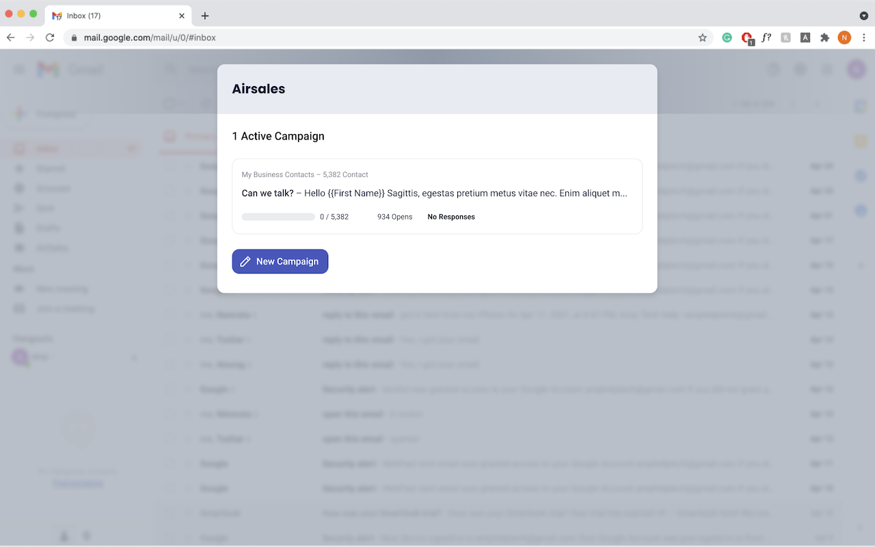Close the Inbox (17) tab
Screen dimensions: 875x547
click(x=181, y=16)
